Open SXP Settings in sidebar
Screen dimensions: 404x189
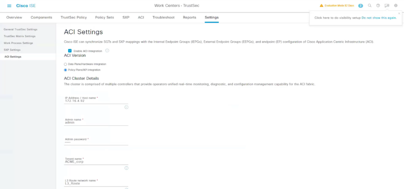[x=12, y=50]
